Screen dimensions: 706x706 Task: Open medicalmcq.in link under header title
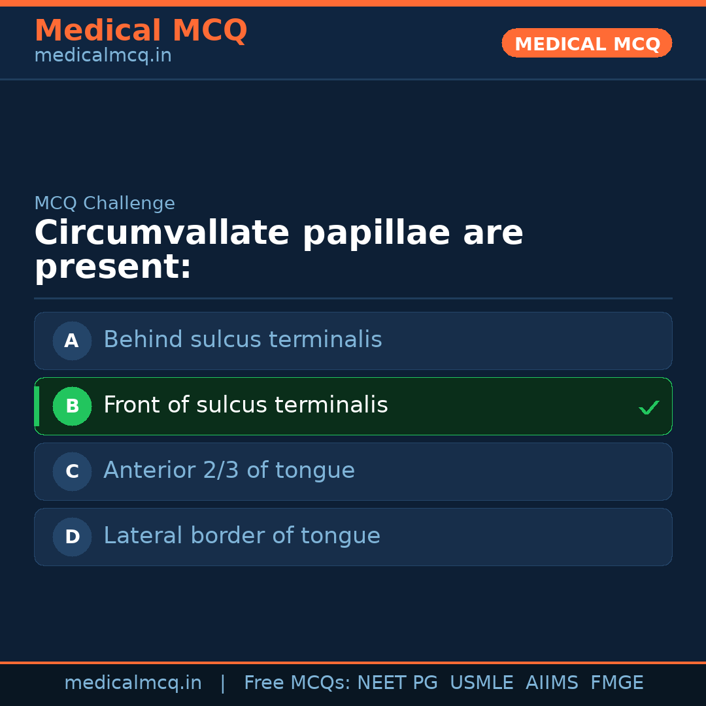click(x=103, y=56)
